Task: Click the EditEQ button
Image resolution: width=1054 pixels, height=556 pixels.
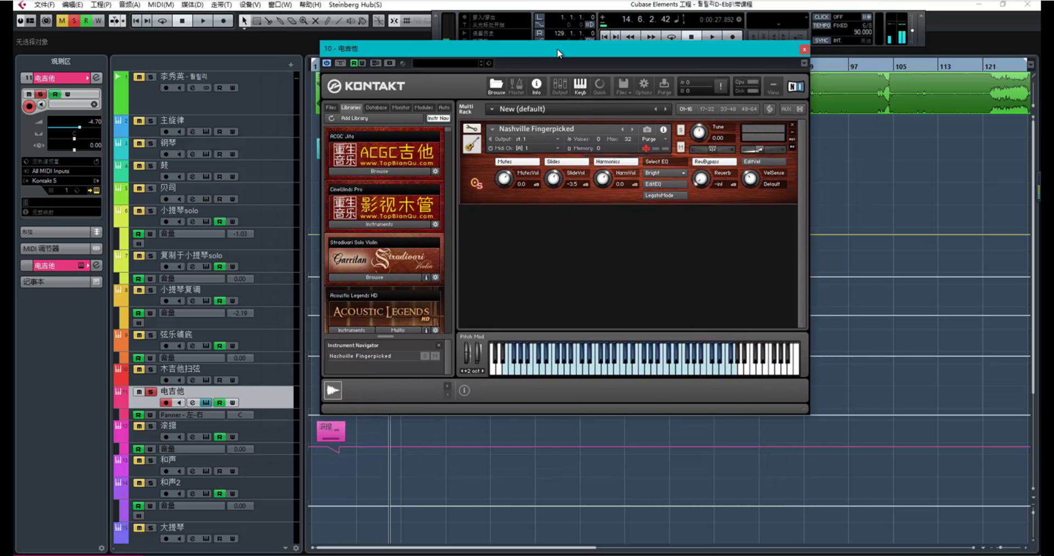Action: pos(665,184)
